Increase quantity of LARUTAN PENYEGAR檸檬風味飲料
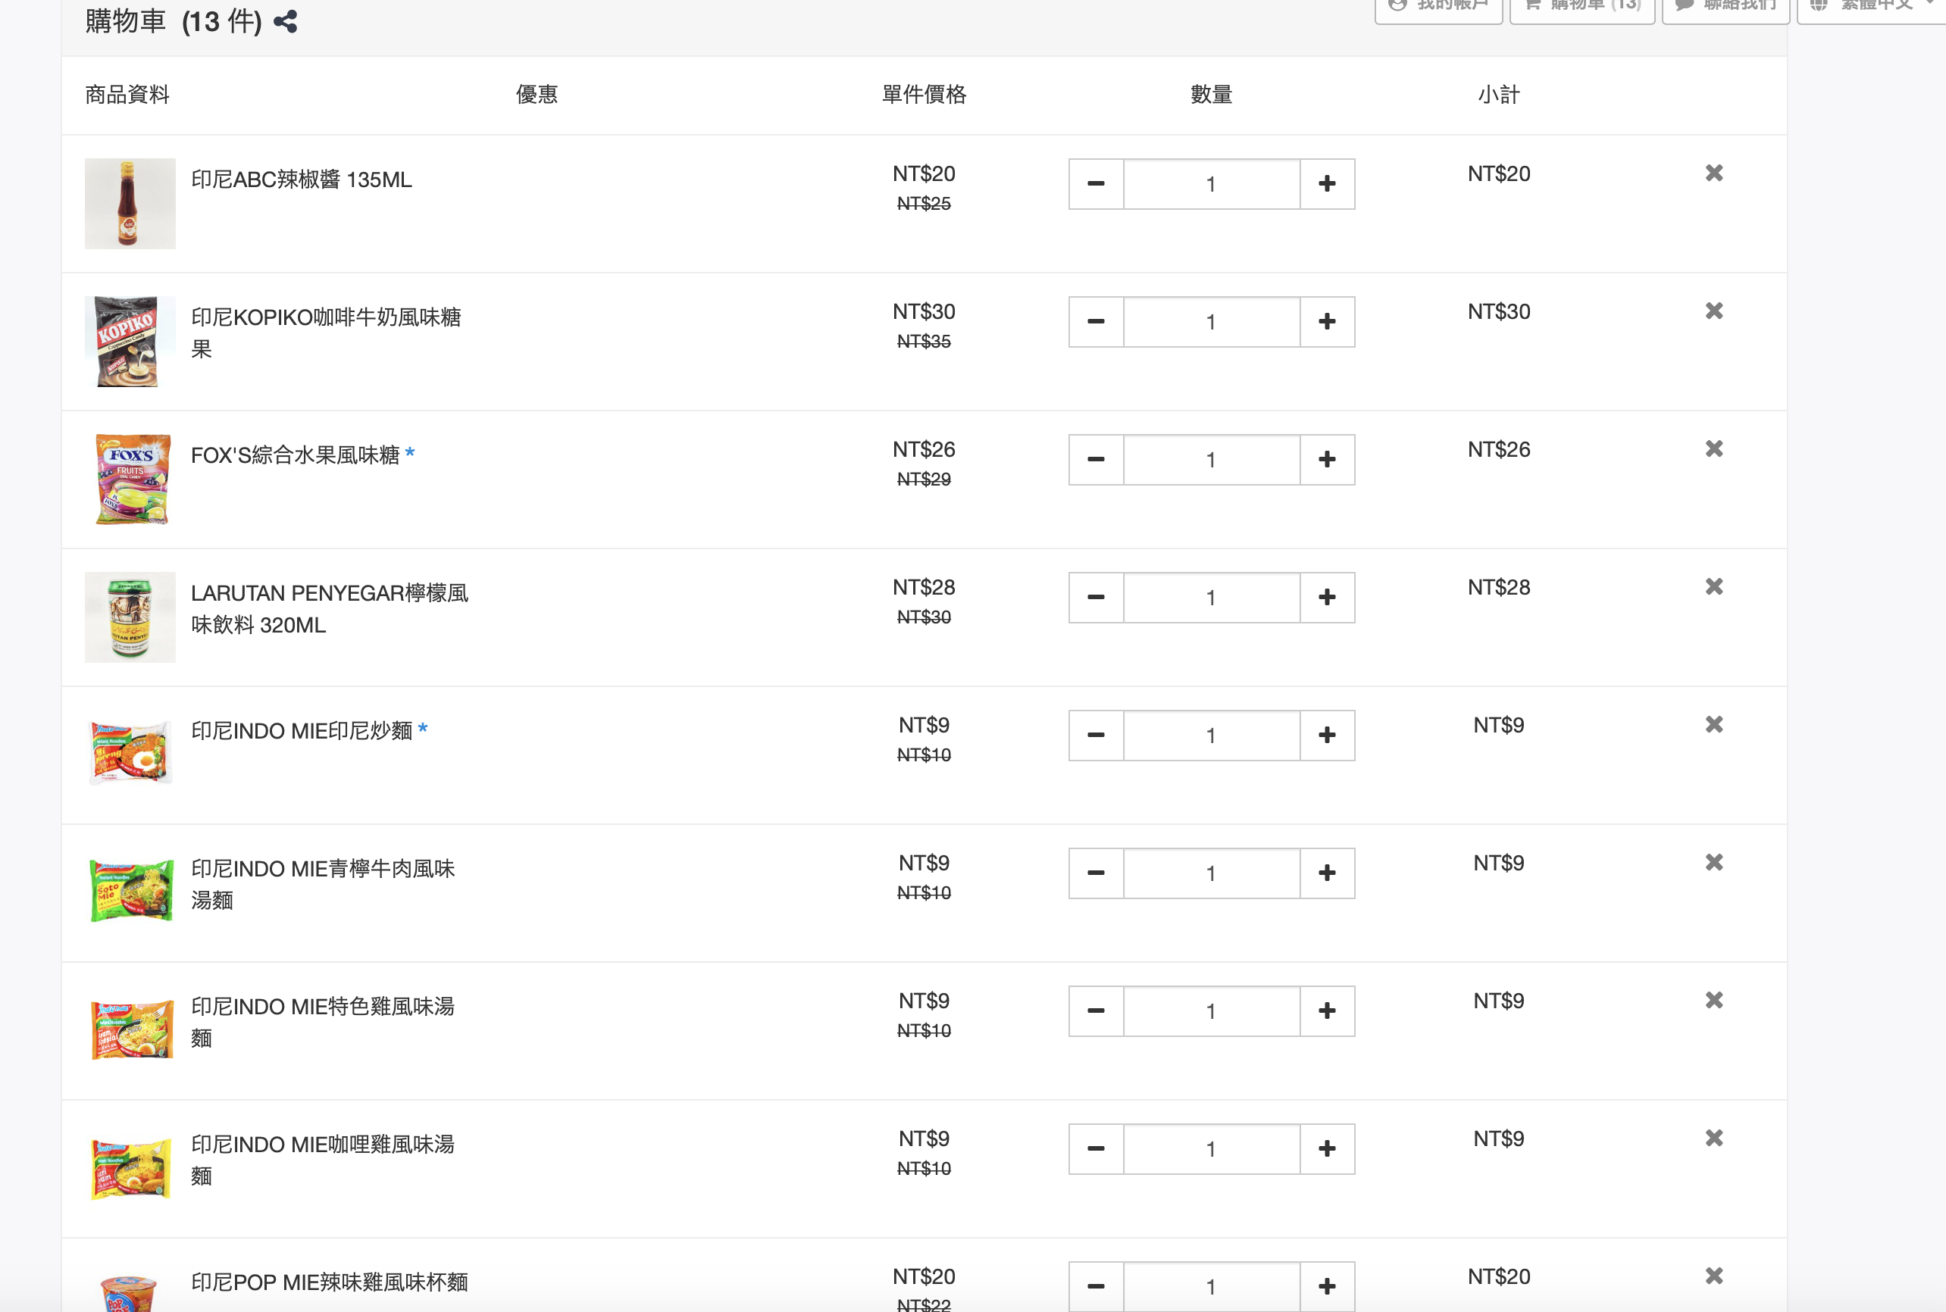Screen dimensions: 1946x1312 (x=1328, y=598)
